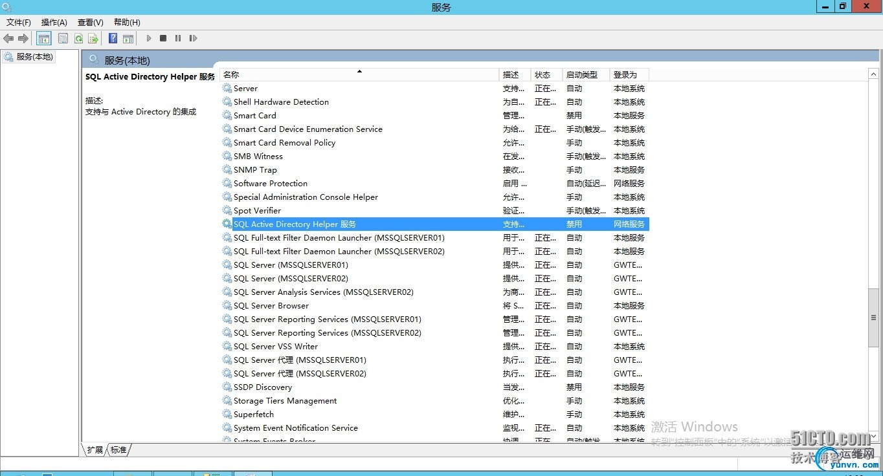Image resolution: width=883 pixels, height=476 pixels.
Task: Click the gear icon of SMB Witness
Action: [x=227, y=157]
